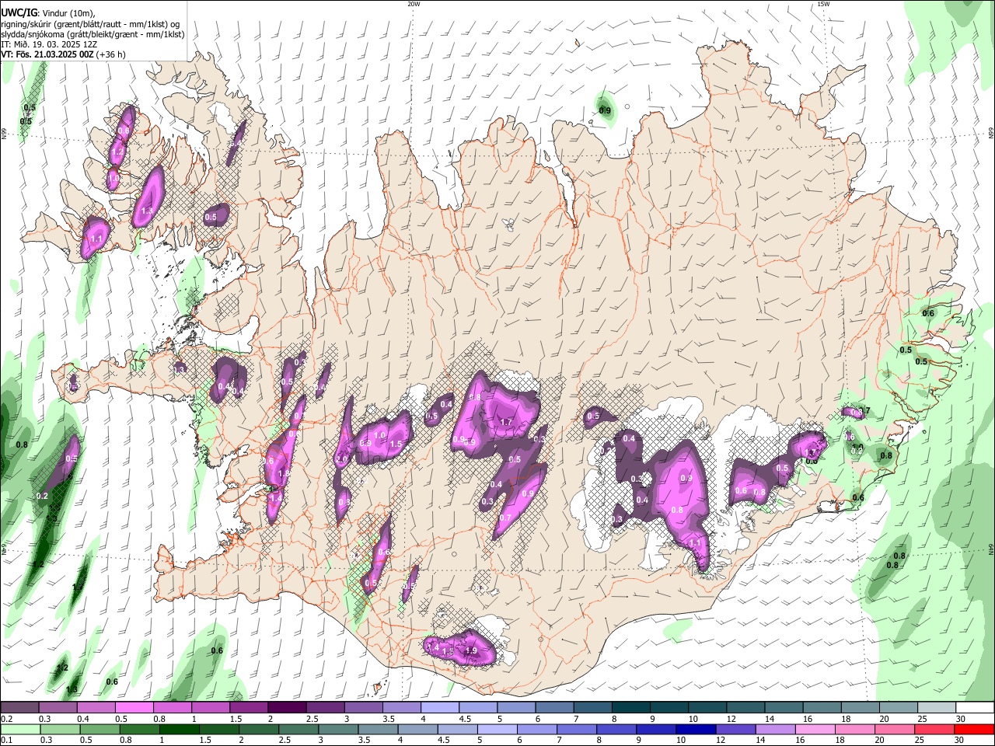Image resolution: width=995 pixels, height=746 pixels.
Task: Click the '0.2' label on the upper legend row
Action: click(x=8, y=719)
